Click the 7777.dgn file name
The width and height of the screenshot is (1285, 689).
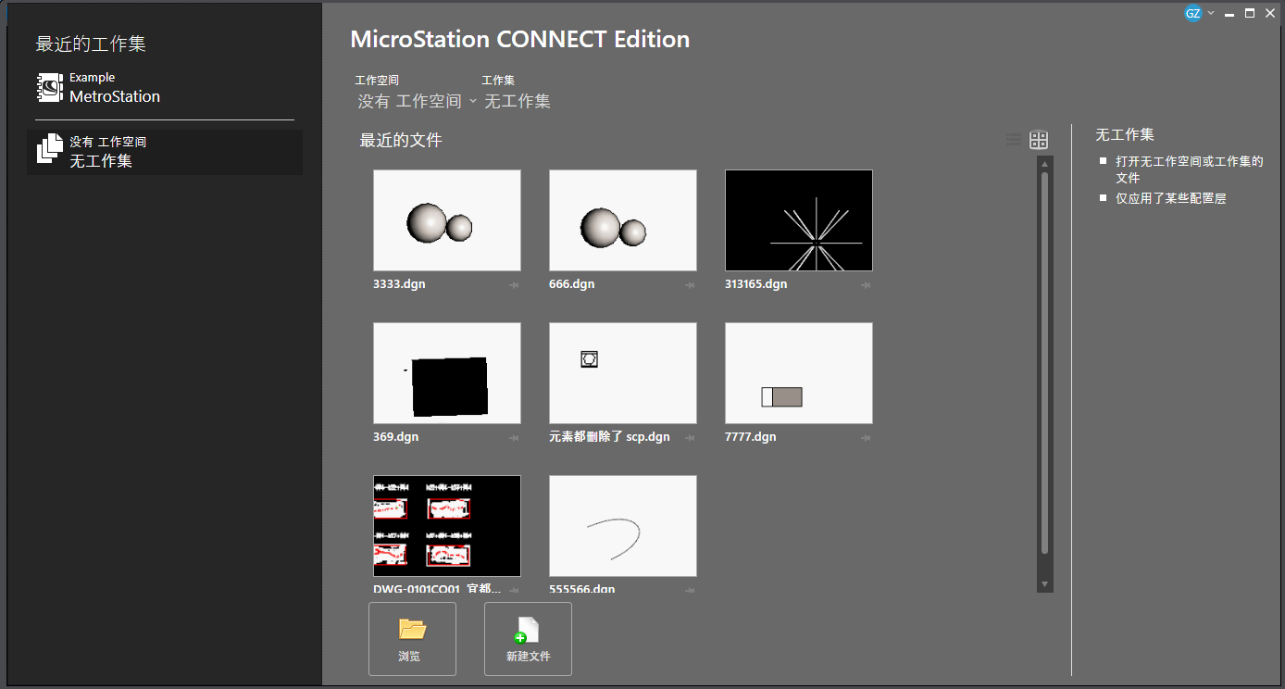pyautogui.click(x=751, y=437)
